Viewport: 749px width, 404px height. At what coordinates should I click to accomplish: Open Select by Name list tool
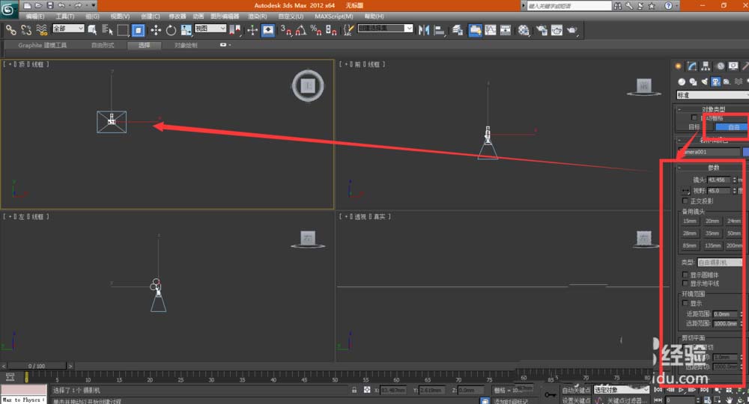pyautogui.click(x=107, y=30)
